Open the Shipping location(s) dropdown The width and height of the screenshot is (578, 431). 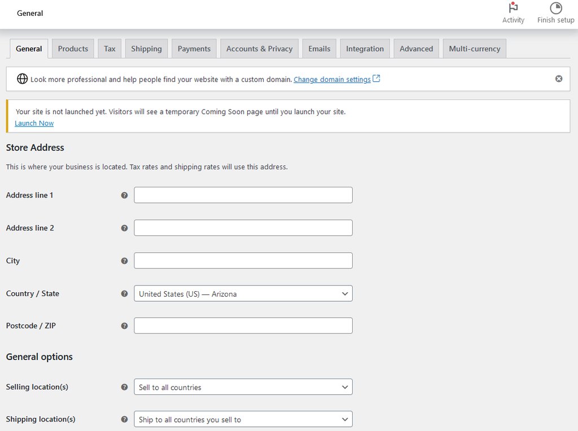pyautogui.click(x=243, y=419)
